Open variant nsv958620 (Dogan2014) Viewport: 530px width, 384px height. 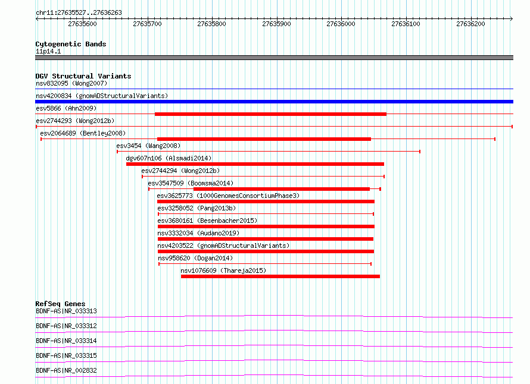click(x=195, y=258)
